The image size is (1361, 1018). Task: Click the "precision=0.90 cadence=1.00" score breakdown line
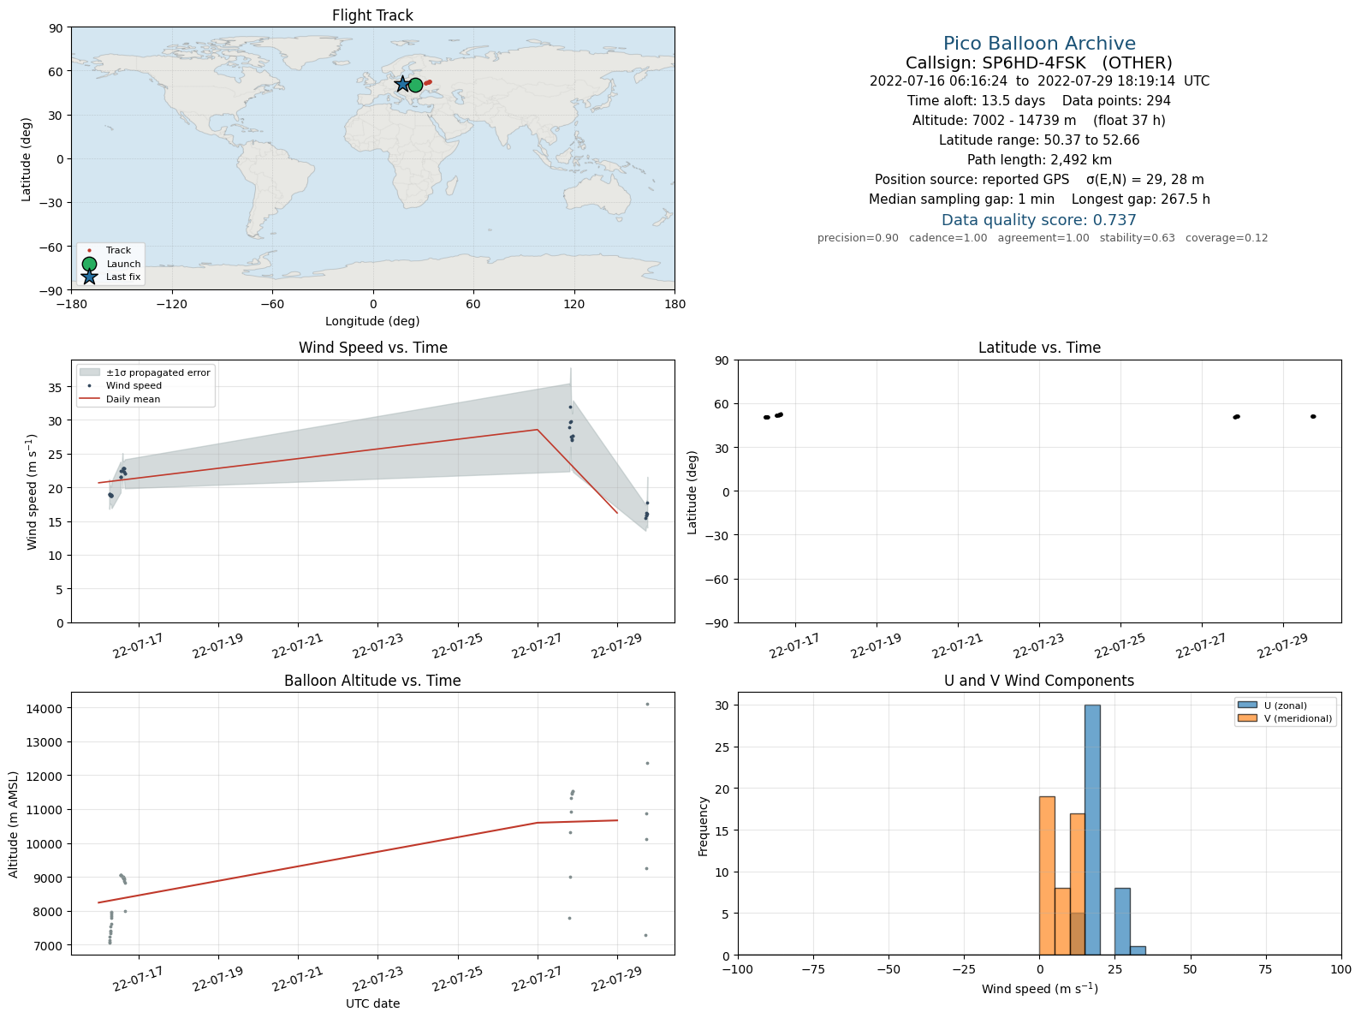coord(1043,238)
